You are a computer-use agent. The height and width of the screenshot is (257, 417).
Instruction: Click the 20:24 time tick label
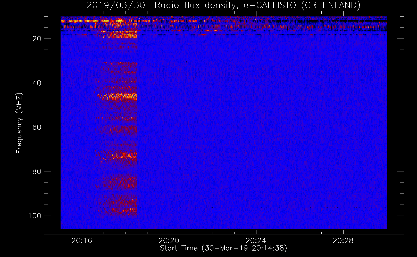[256, 241]
